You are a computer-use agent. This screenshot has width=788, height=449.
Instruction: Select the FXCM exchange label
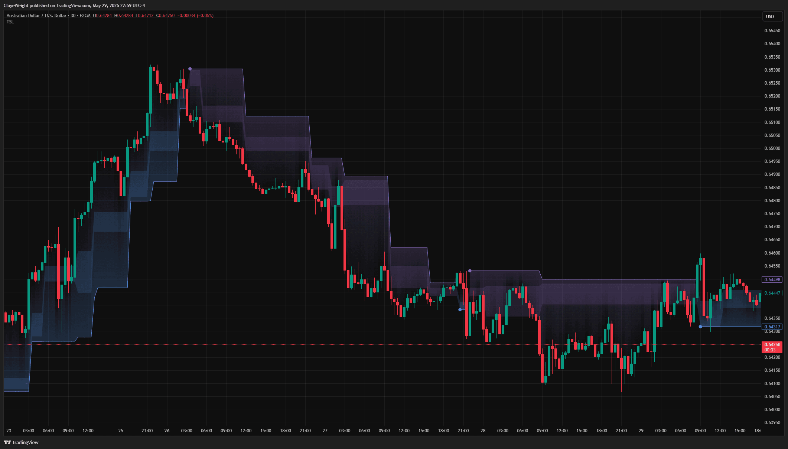(85, 16)
